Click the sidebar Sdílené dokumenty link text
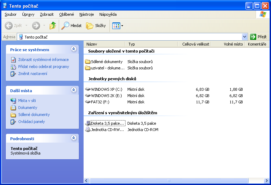This screenshot has width=271, height=185. point(34,115)
